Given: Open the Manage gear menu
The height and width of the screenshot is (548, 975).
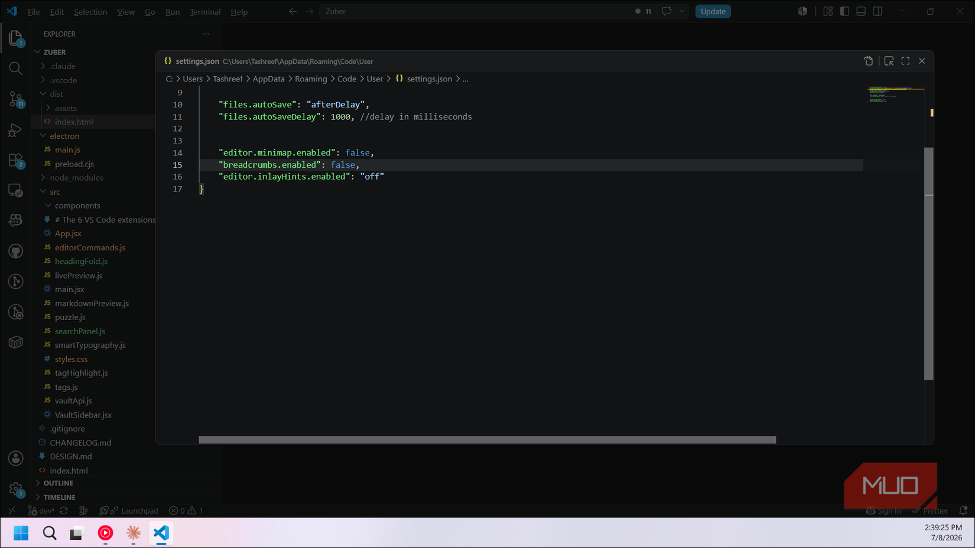Looking at the screenshot, I should pyautogui.click(x=16, y=489).
